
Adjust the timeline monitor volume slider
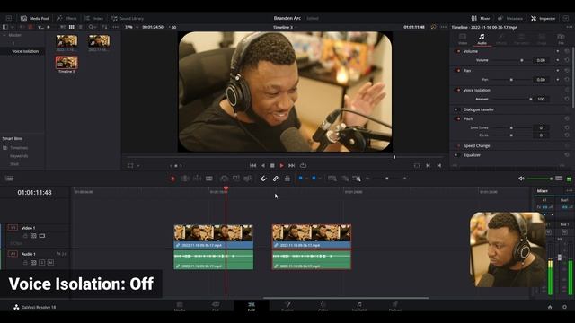[x=539, y=179]
